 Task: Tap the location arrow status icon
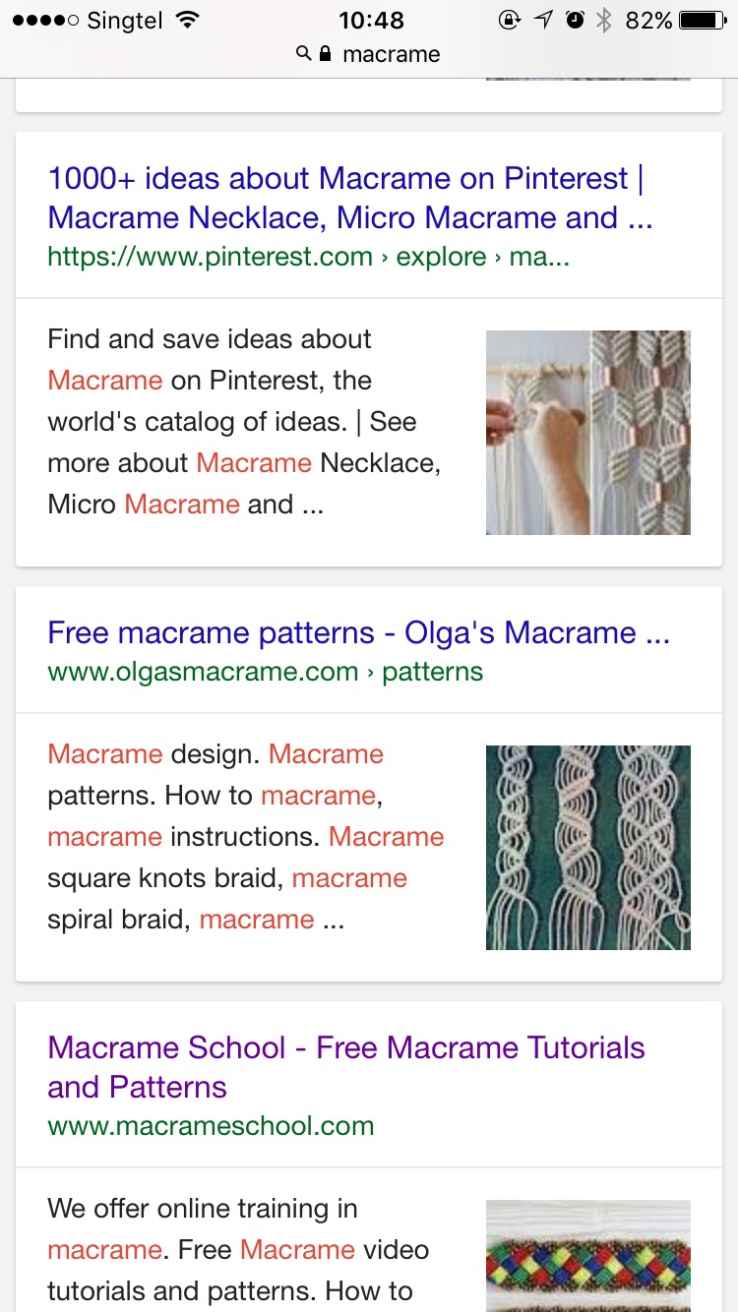[x=543, y=20]
